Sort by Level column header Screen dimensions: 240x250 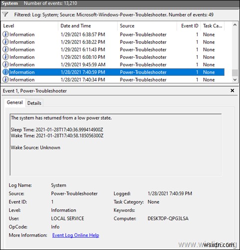click(30, 26)
